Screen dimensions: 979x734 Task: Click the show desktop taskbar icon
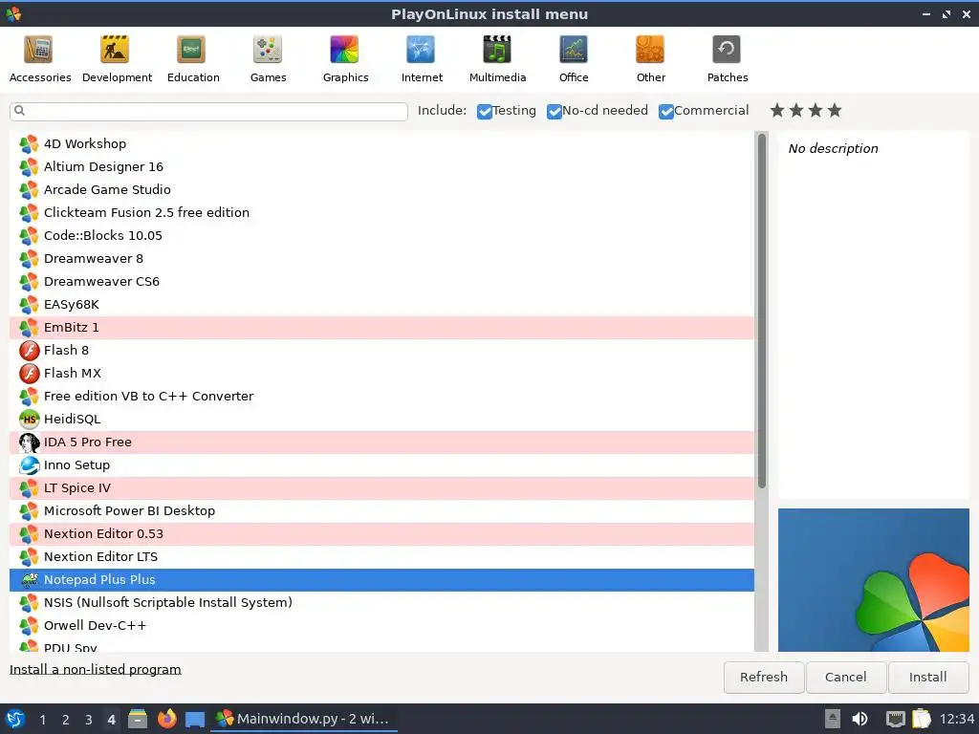195,719
